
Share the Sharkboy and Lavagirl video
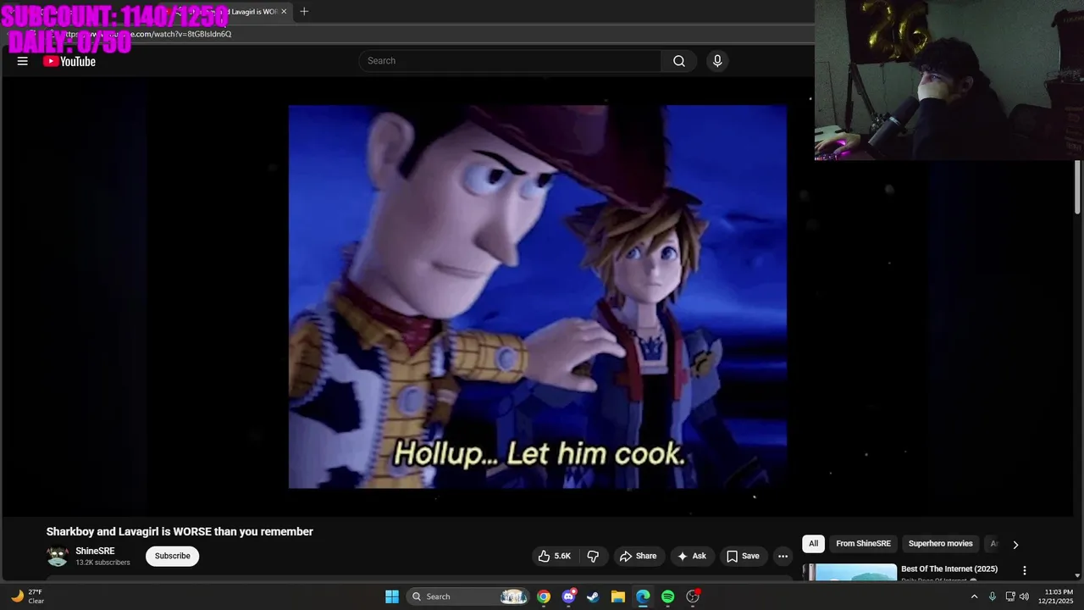pos(639,556)
